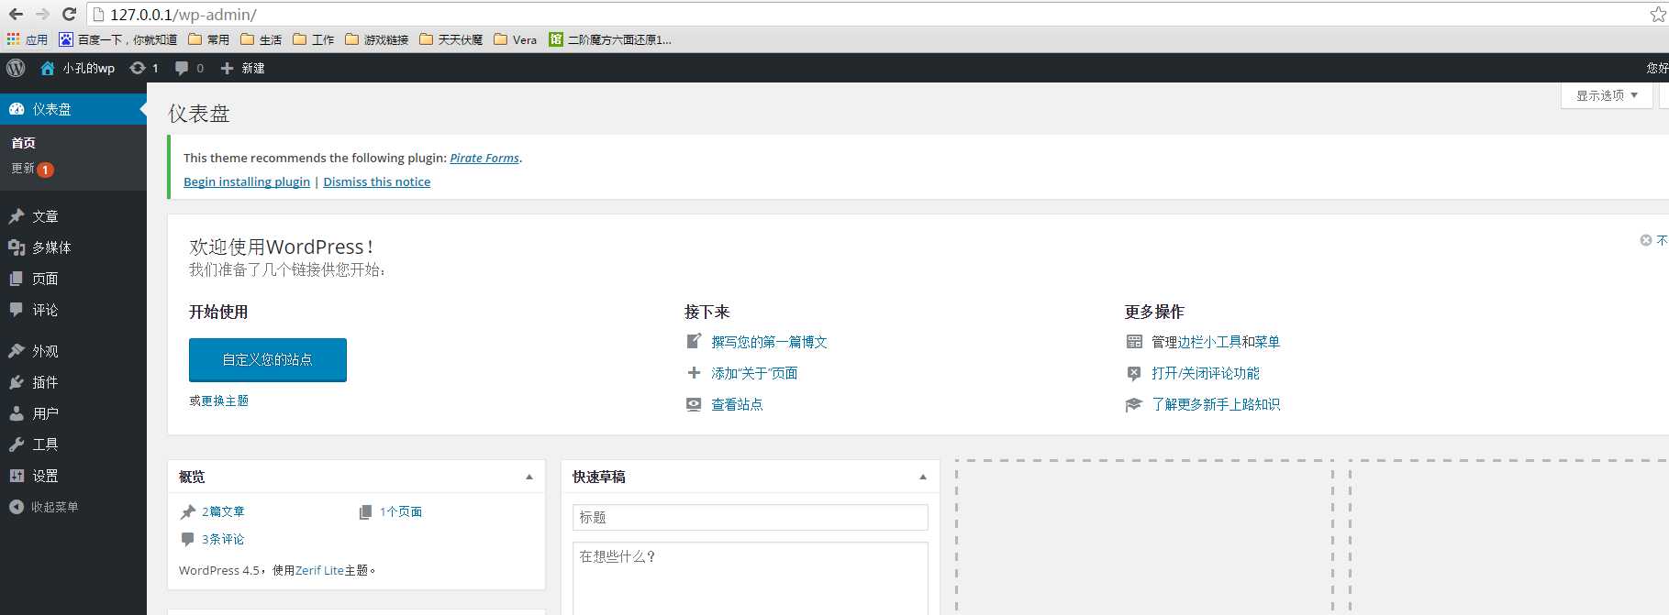The height and width of the screenshot is (615, 1669).
Task: Focus the 标题 draft title field
Action: coord(751,517)
